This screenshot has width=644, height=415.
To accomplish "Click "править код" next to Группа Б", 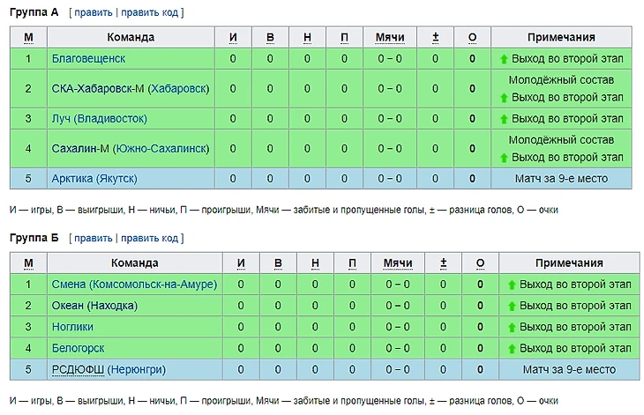I will [x=149, y=238].
